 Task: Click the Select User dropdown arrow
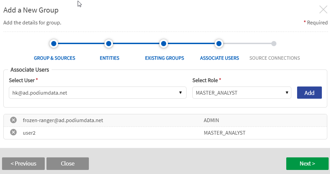[181, 93]
